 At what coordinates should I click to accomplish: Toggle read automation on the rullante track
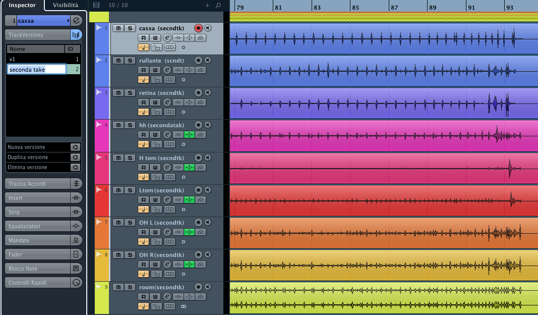coord(143,70)
